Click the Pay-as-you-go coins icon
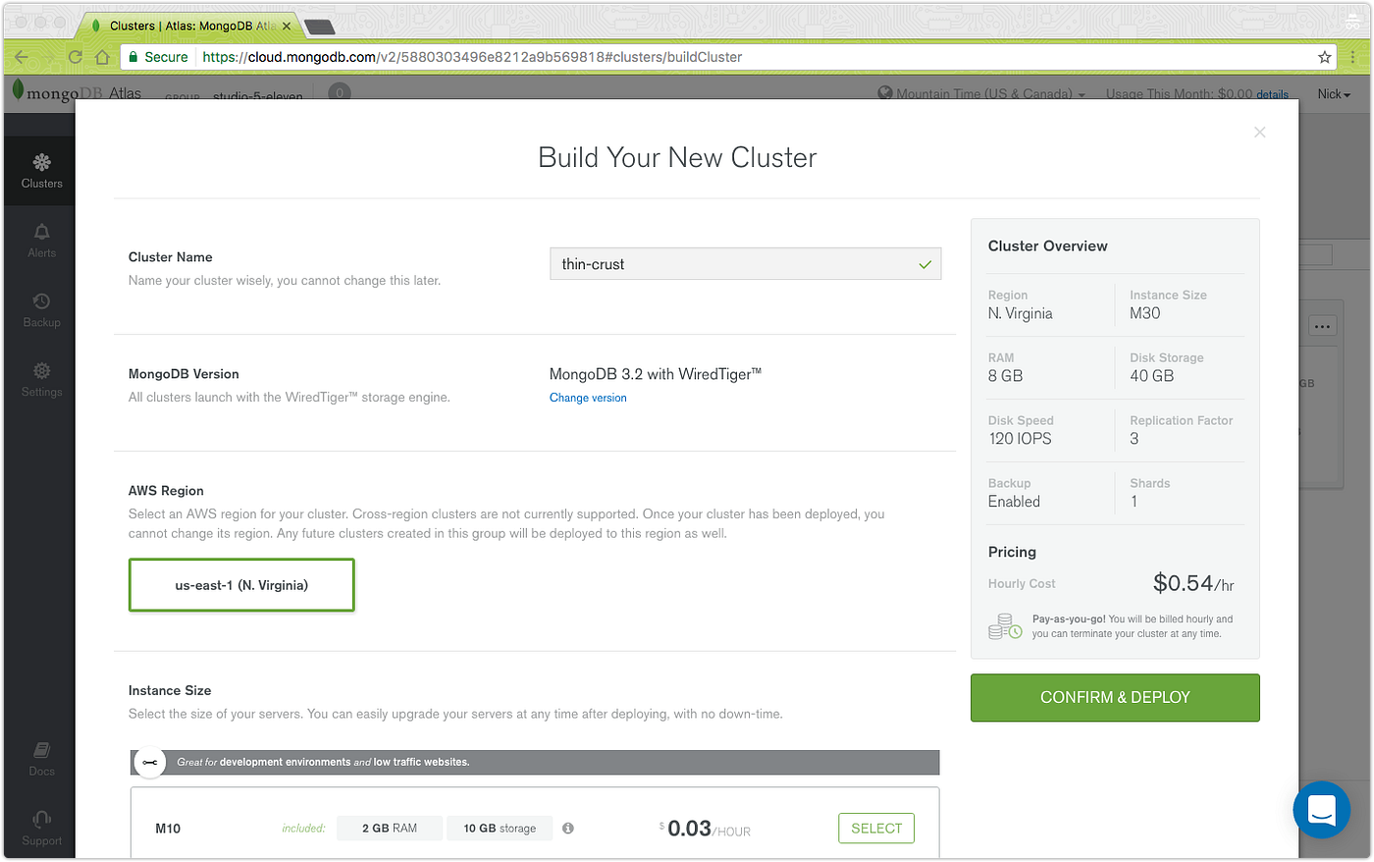Screen dimensions: 1374x862 pyautogui.click(x=1005, y=626)
